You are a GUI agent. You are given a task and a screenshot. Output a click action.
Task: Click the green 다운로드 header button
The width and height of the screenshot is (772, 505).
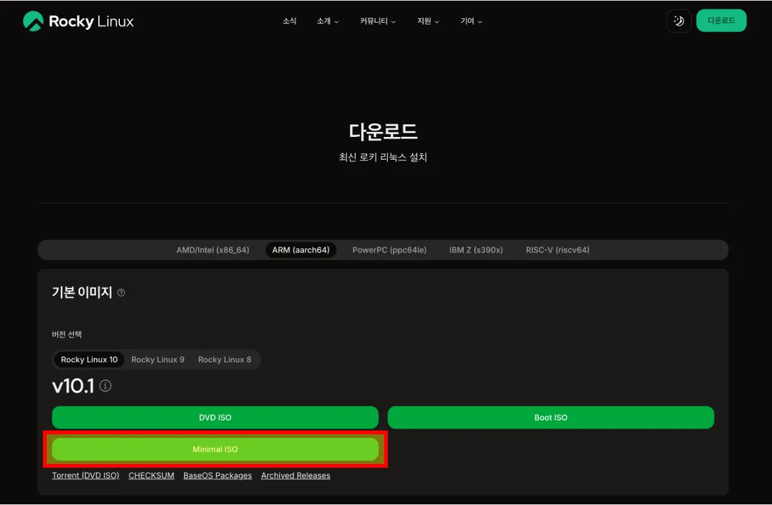click(x=721, y=21)
